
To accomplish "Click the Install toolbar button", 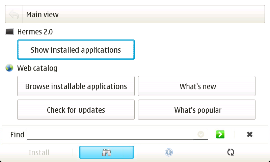I will tap(39, 152).
